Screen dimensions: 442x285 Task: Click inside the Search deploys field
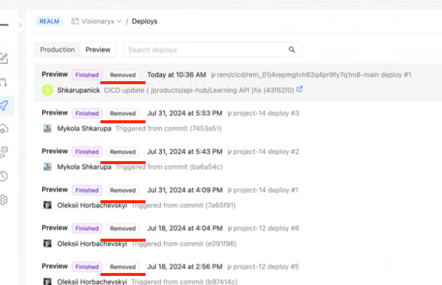click(204, 50)
